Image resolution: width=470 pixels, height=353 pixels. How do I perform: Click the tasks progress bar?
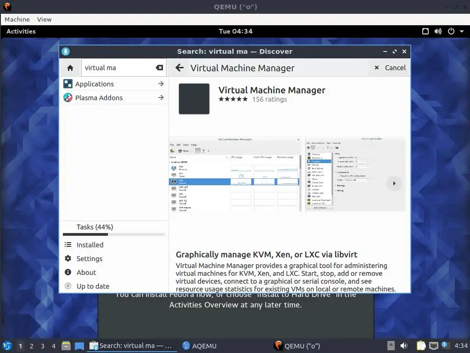pyautogui.click(x=114, y=234)
